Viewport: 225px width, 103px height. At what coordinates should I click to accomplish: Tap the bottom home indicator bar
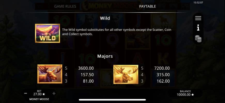pos(112,100)
